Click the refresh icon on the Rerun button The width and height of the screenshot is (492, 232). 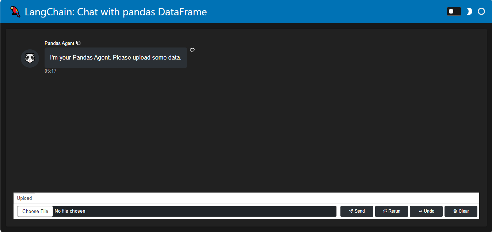tap(385, 211)
